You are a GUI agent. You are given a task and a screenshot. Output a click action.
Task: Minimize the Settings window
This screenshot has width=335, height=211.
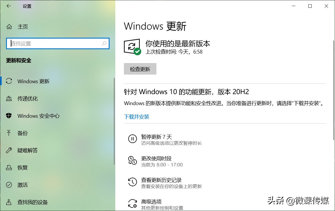click(x=294, y=6)
